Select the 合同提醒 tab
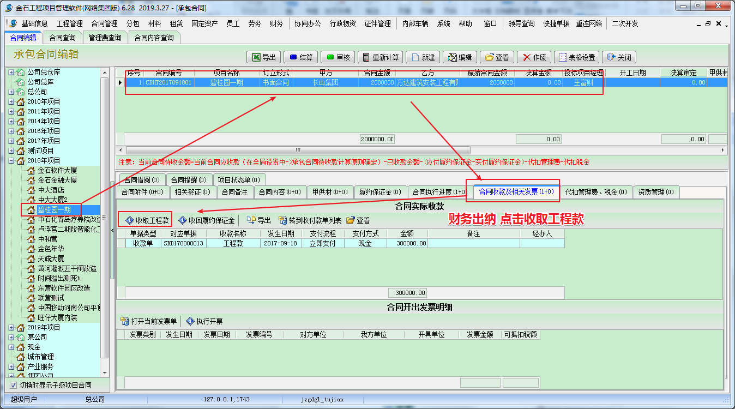This screenshot has width=735, height=409. [188, 179]
